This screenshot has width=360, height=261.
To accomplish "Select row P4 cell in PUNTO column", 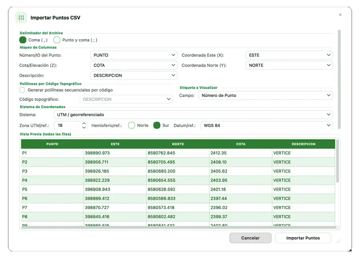I will pos(52,180).
